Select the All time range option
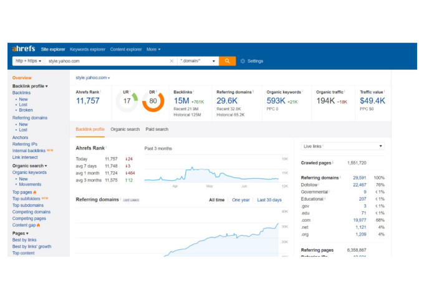 216,200
